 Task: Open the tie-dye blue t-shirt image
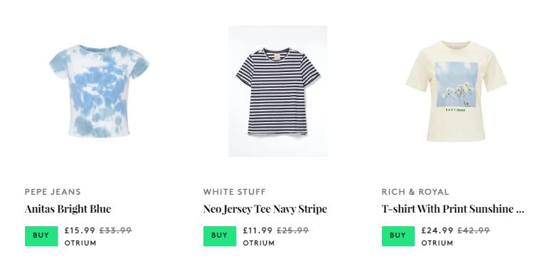pyautogui.click(x=99, y=91)
